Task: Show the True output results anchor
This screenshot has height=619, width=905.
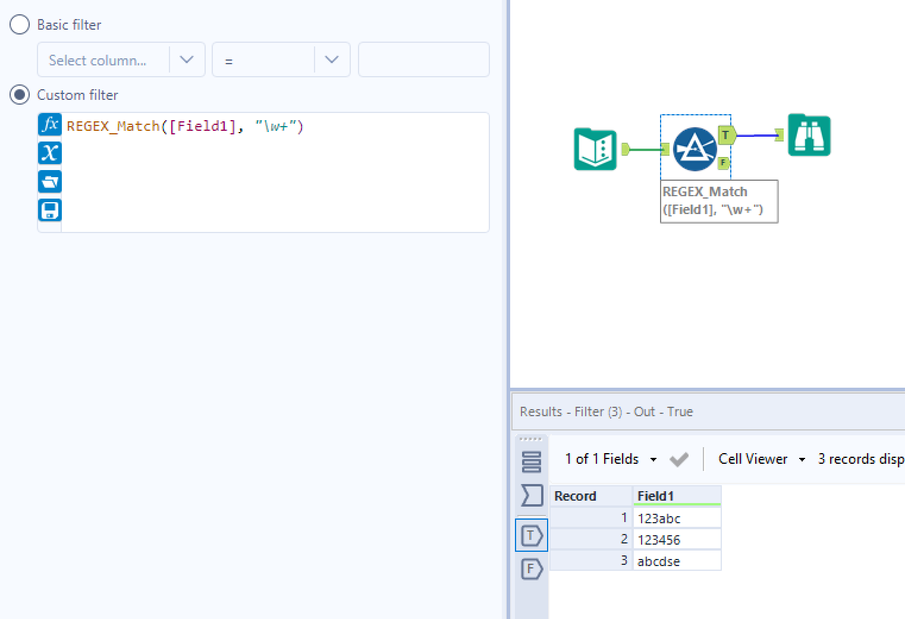Action: coord(532,535)
